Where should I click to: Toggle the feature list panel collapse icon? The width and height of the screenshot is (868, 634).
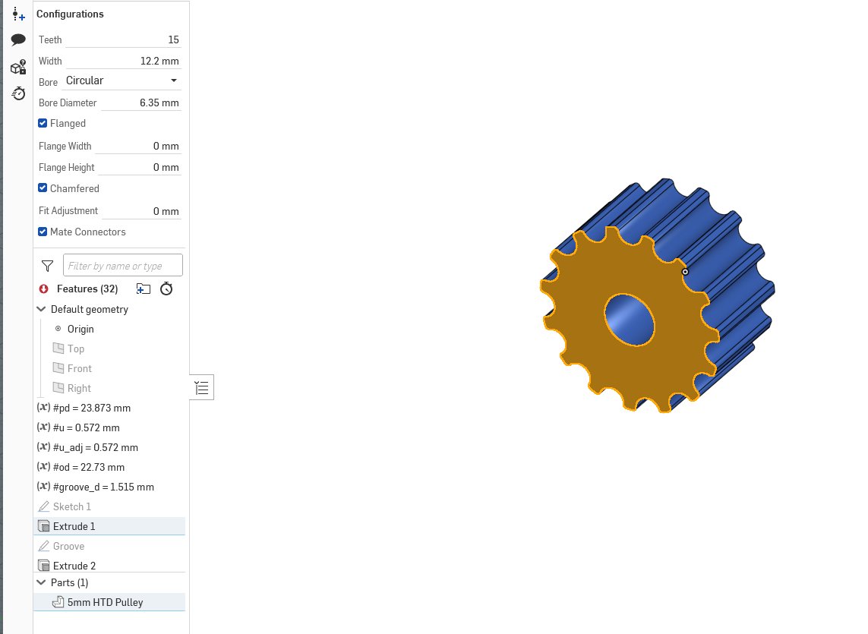coord(202,387)
